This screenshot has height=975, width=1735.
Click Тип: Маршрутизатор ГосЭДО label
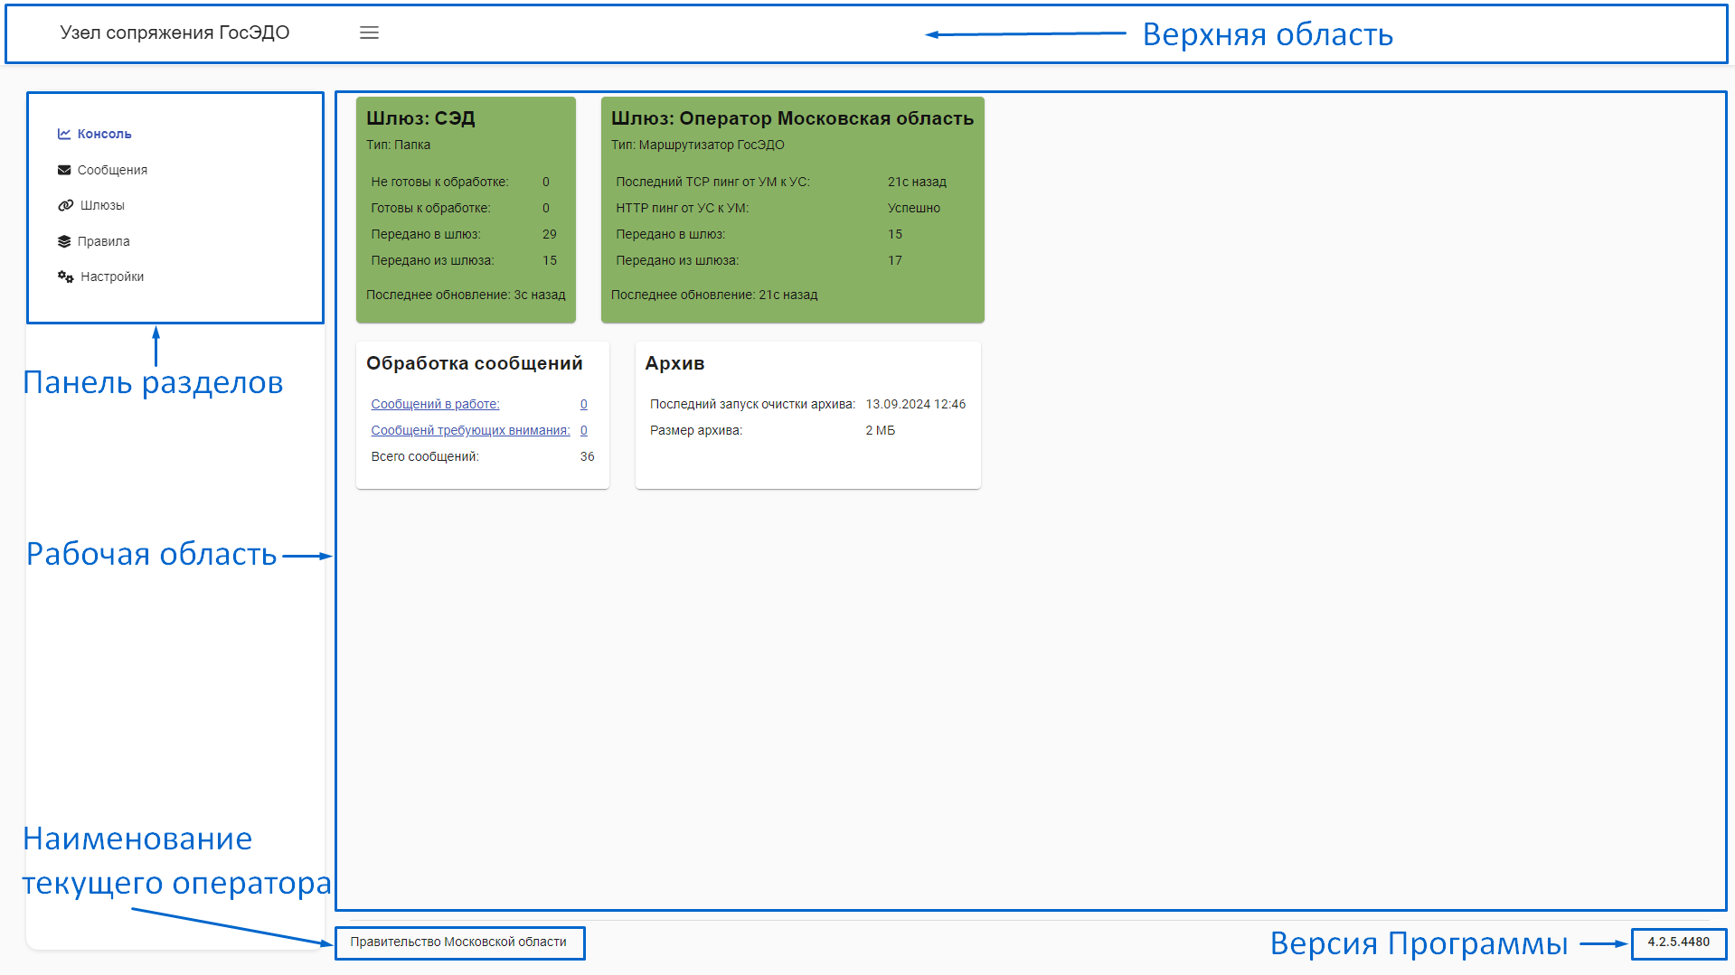[x=697, y=145]
